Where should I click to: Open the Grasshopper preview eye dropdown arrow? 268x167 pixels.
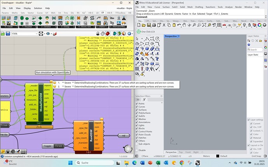[52, 34]
